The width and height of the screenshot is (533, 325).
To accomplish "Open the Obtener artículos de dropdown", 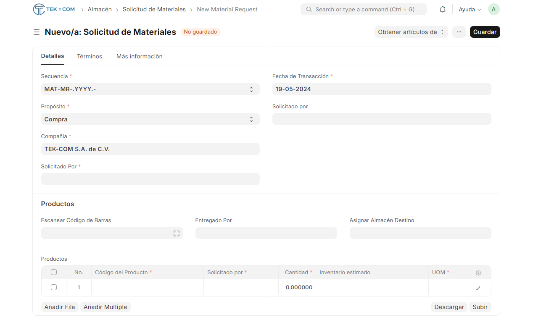I will point(411,32).
